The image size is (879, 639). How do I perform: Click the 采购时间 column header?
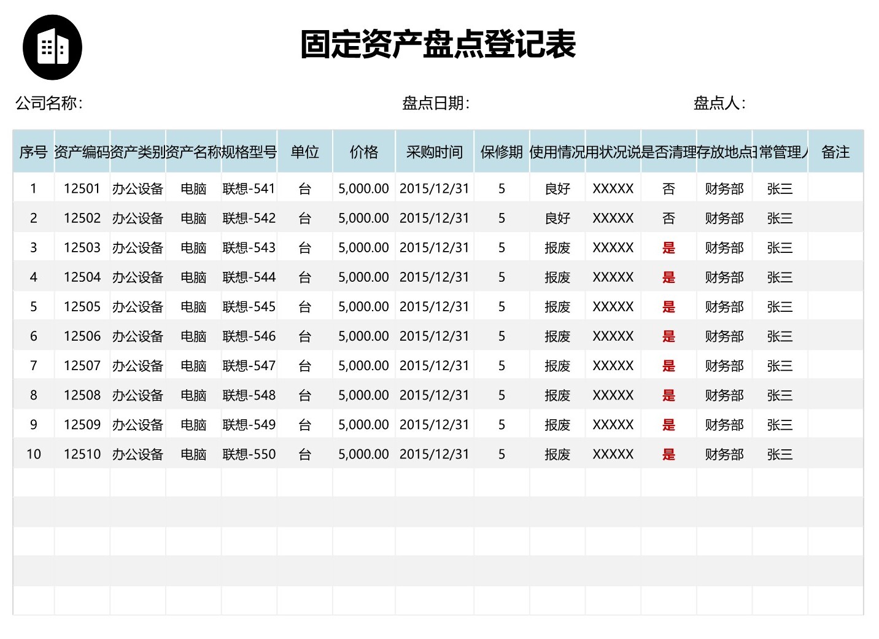[434, 152]
